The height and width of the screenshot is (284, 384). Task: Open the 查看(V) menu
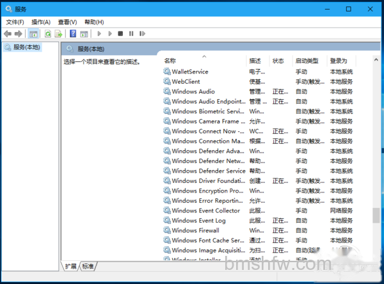point(67,22)
